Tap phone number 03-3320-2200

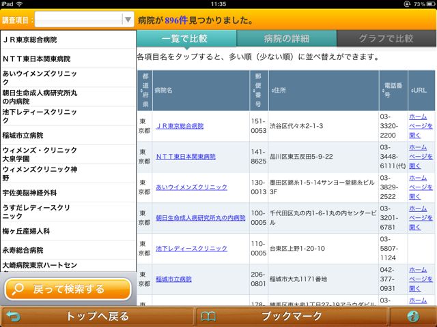tap(389, 126)
